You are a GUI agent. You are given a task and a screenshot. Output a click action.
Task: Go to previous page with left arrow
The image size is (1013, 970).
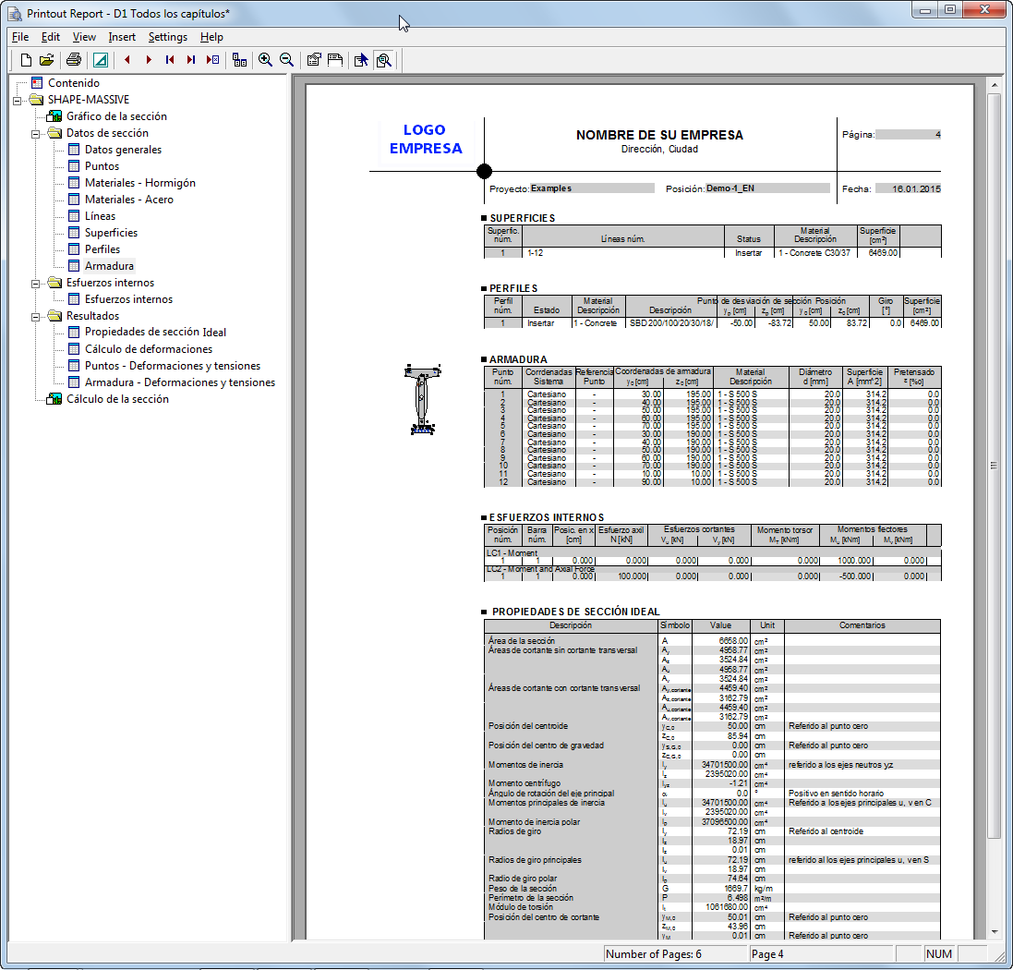point(127,60)
